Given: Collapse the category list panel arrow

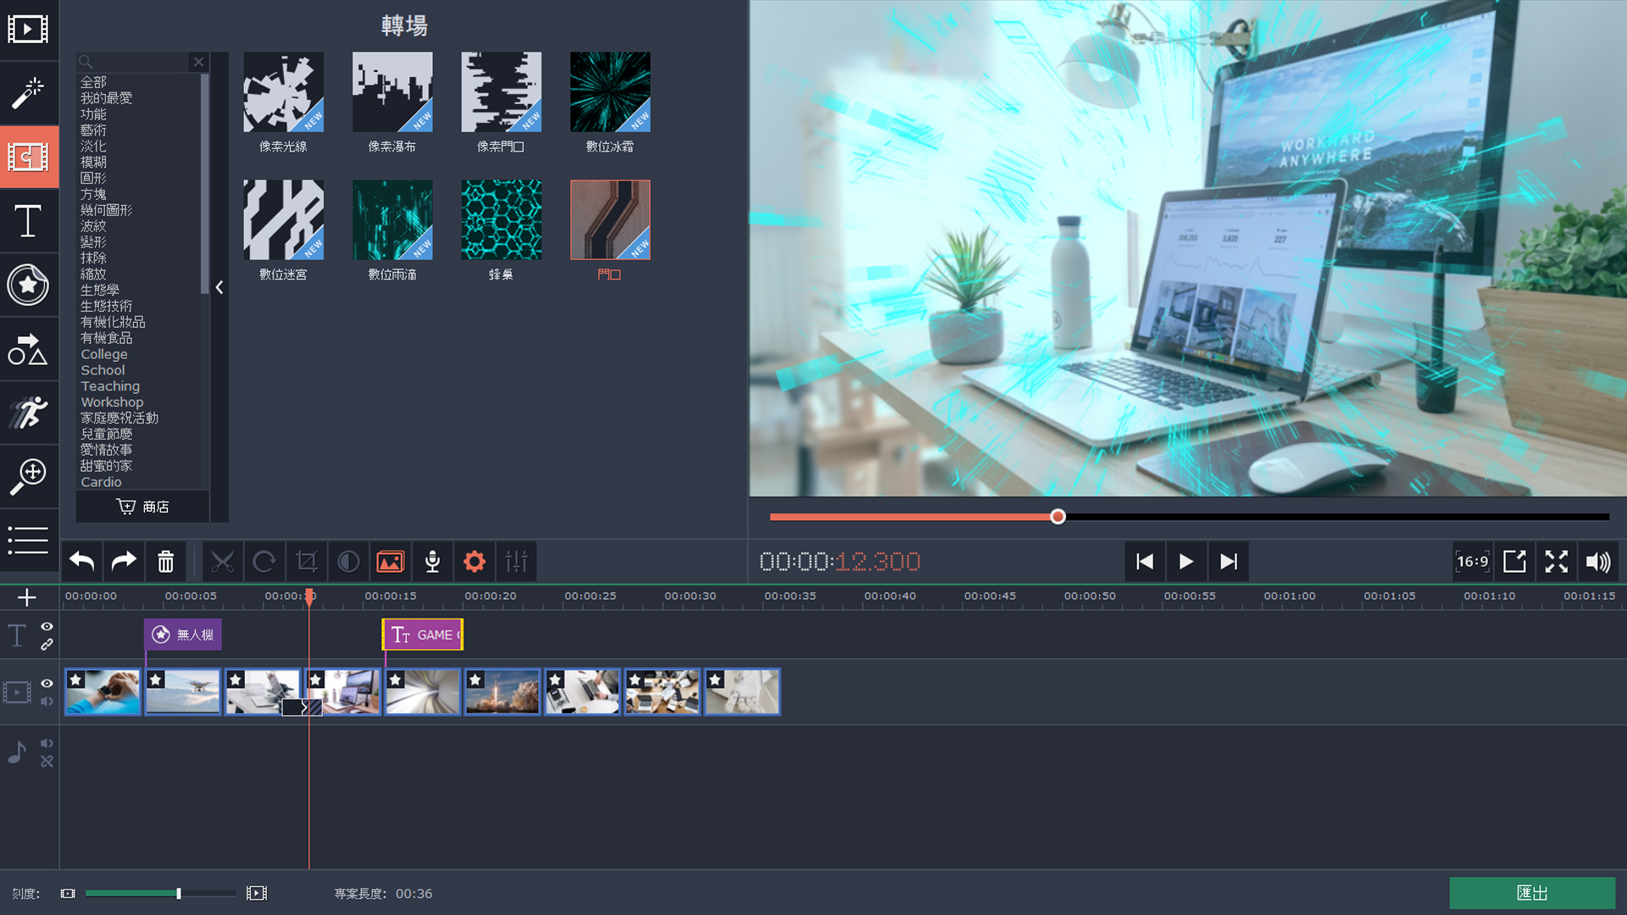Looking at the screenshot, I should click(x=219, y=287).
